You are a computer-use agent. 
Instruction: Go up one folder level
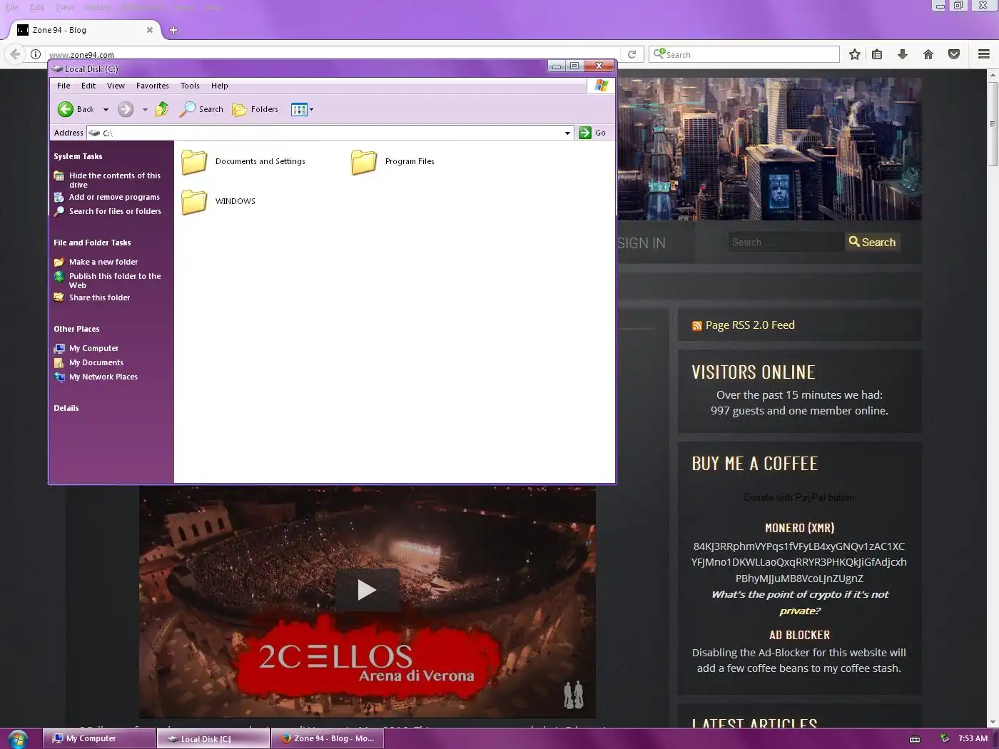click(x=162, y=109)
